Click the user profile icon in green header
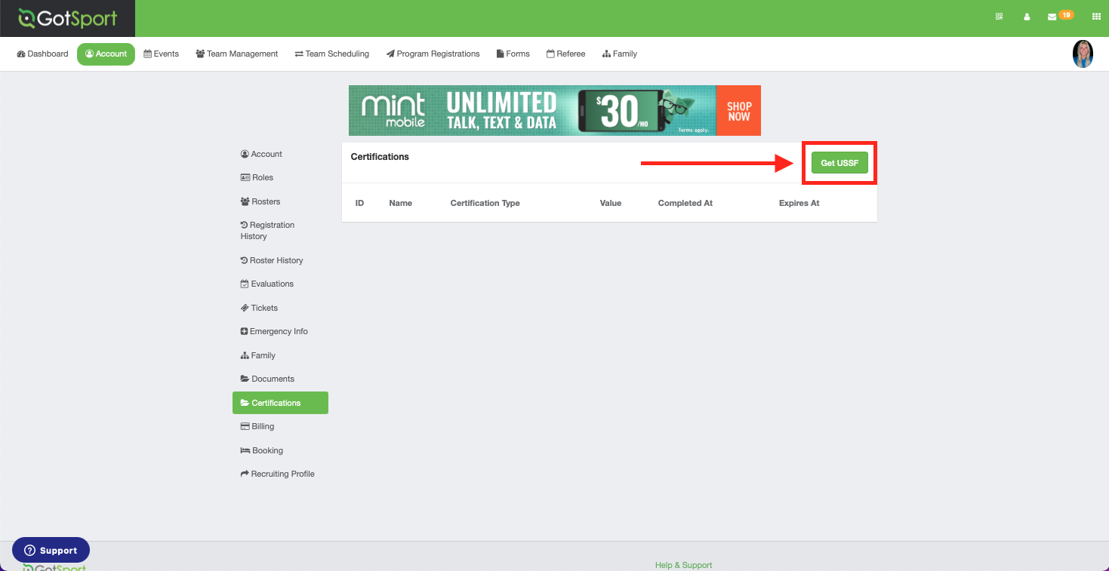Image resolution: width=1109 pixels, height=571 pixels. (x=1027, y=17)
